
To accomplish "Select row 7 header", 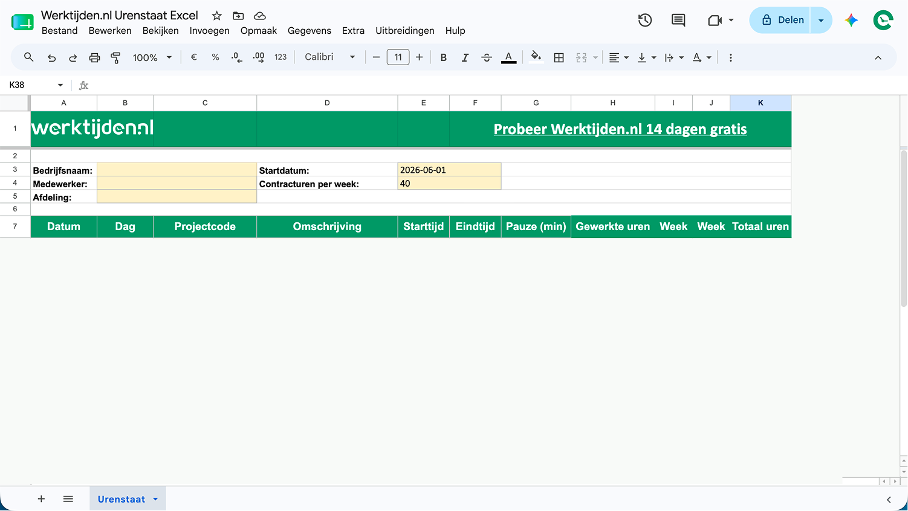I will click(x=15, y=227).
